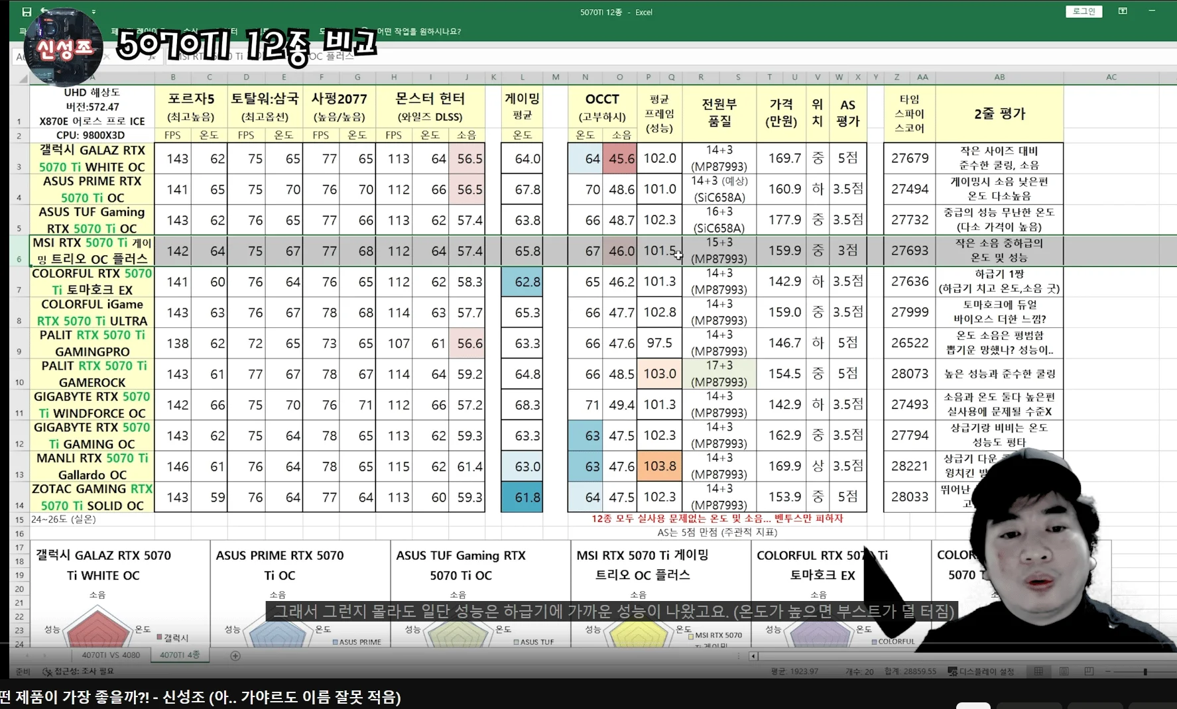
Task: Click the zoom slider handle
Action: coord(1145,672)
